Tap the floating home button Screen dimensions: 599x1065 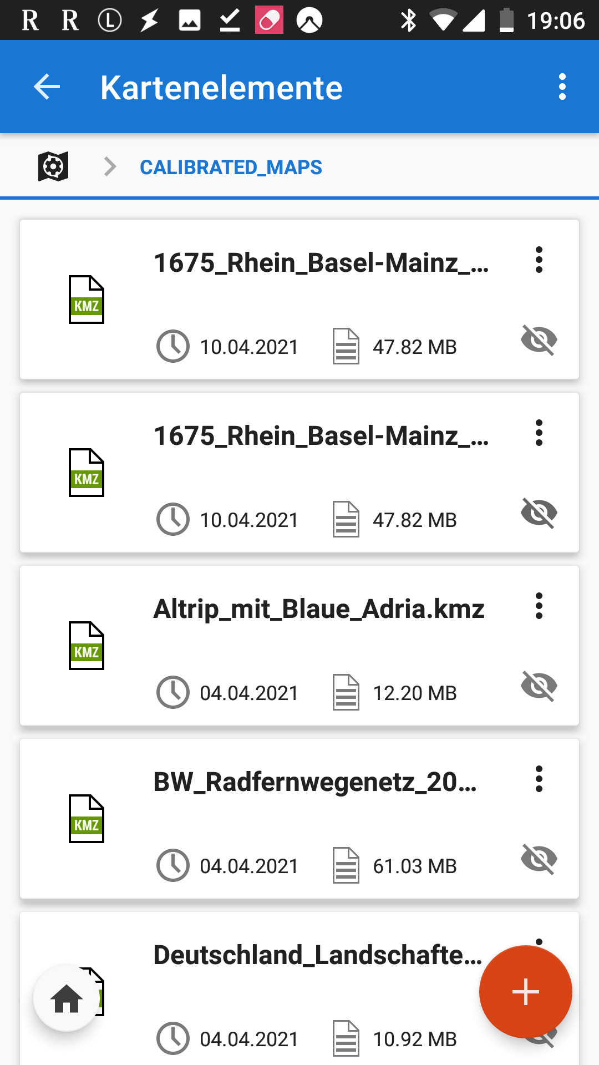click(67, 998)
